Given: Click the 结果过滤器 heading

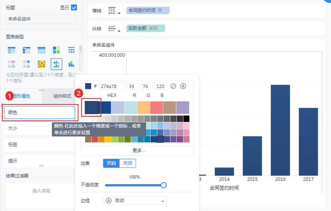Looking at the screenshot, I should 17,176.
